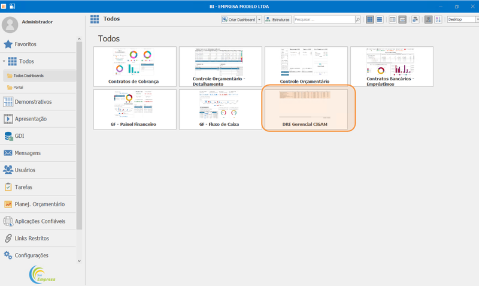The width and height of the screenshot is (479, 286).
Task: Click the second icon in title bar
Action: coord(12,6)
